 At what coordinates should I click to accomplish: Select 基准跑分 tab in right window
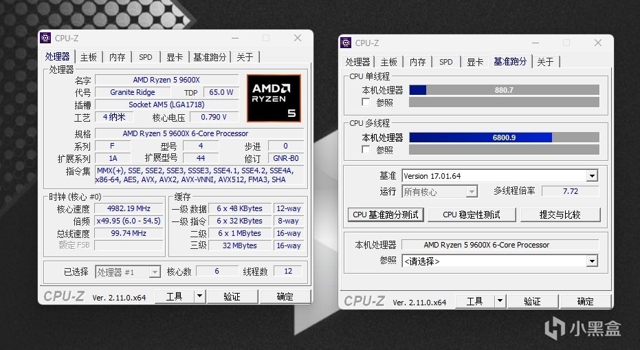pos(510,61)
